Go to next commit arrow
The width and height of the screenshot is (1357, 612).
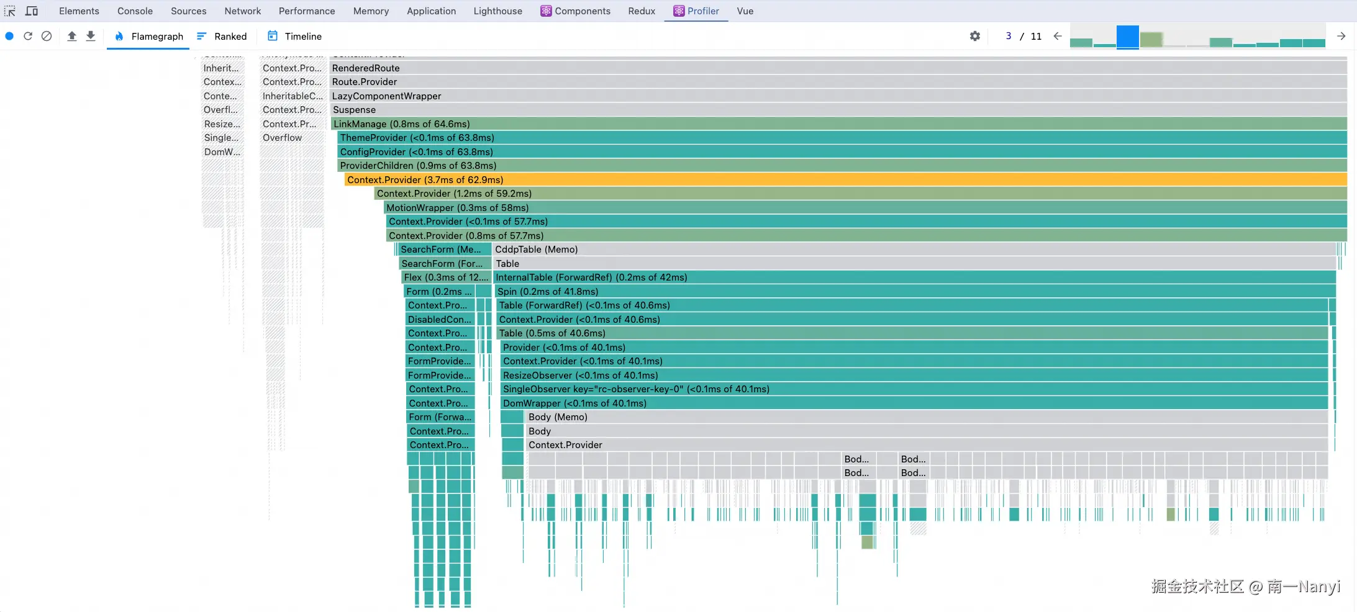coord(1341,36)
